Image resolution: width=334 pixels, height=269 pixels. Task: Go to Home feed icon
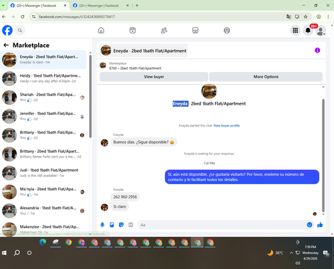pos(101,30)
